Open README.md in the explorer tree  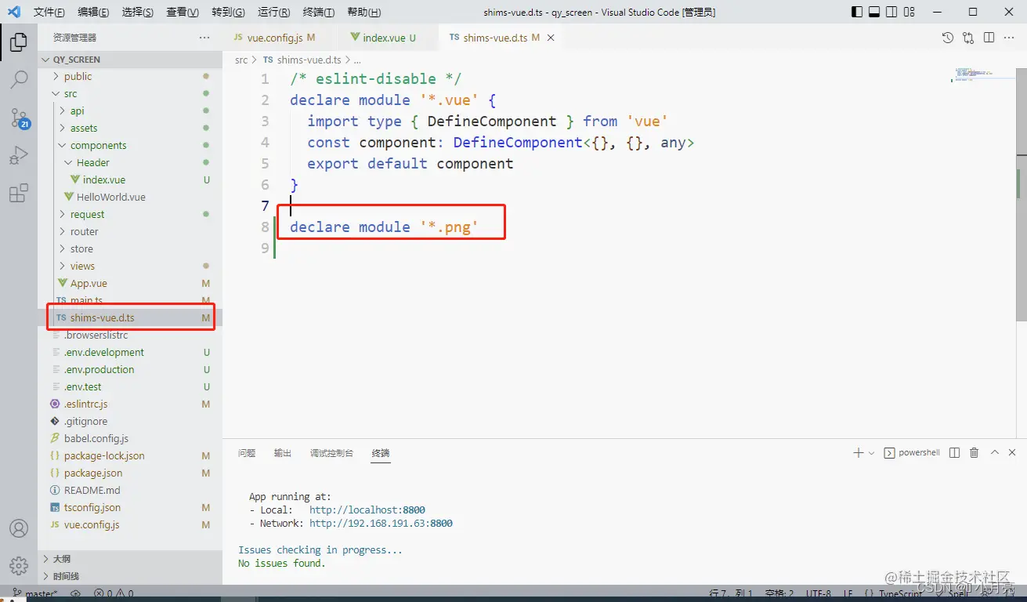click(x=92, y=490)
